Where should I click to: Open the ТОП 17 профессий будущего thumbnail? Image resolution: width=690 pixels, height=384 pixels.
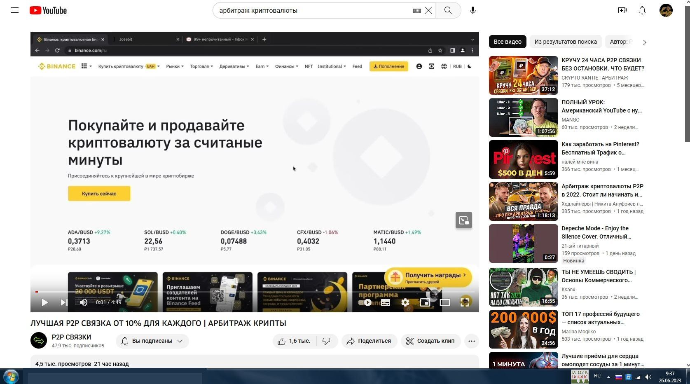click(524, 329)
